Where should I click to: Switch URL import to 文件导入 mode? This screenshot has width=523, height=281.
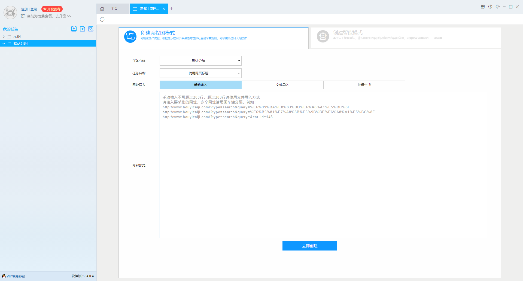coord(282,85)
